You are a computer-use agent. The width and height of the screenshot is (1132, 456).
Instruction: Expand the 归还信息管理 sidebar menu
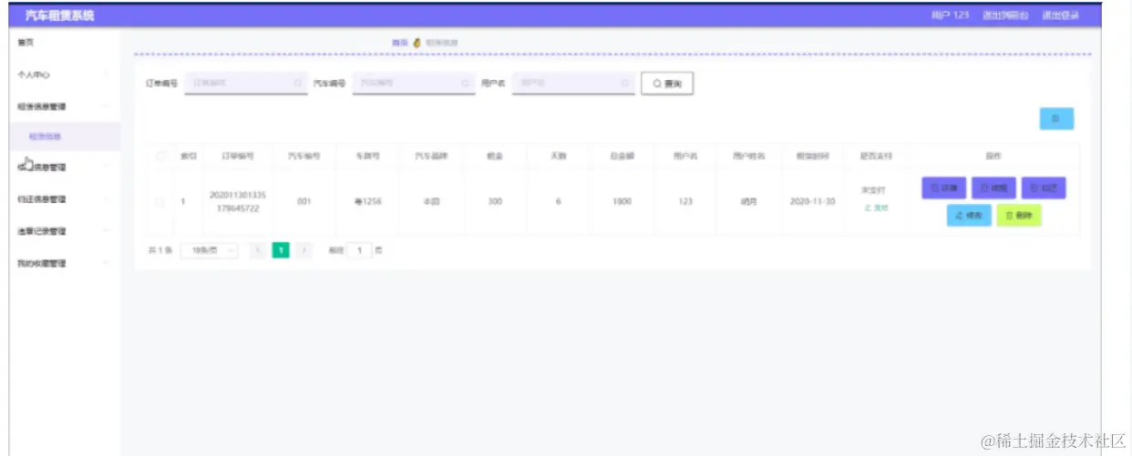[x=64, y=199]
